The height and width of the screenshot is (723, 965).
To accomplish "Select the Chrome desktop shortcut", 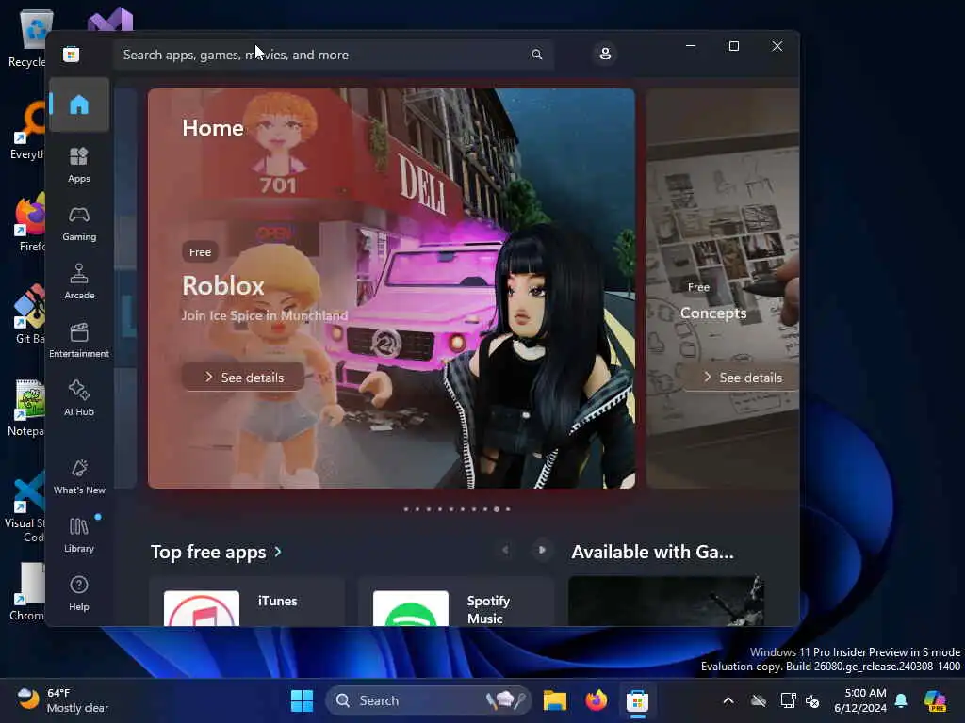I will pyautogui.click(x=27, y=591).
